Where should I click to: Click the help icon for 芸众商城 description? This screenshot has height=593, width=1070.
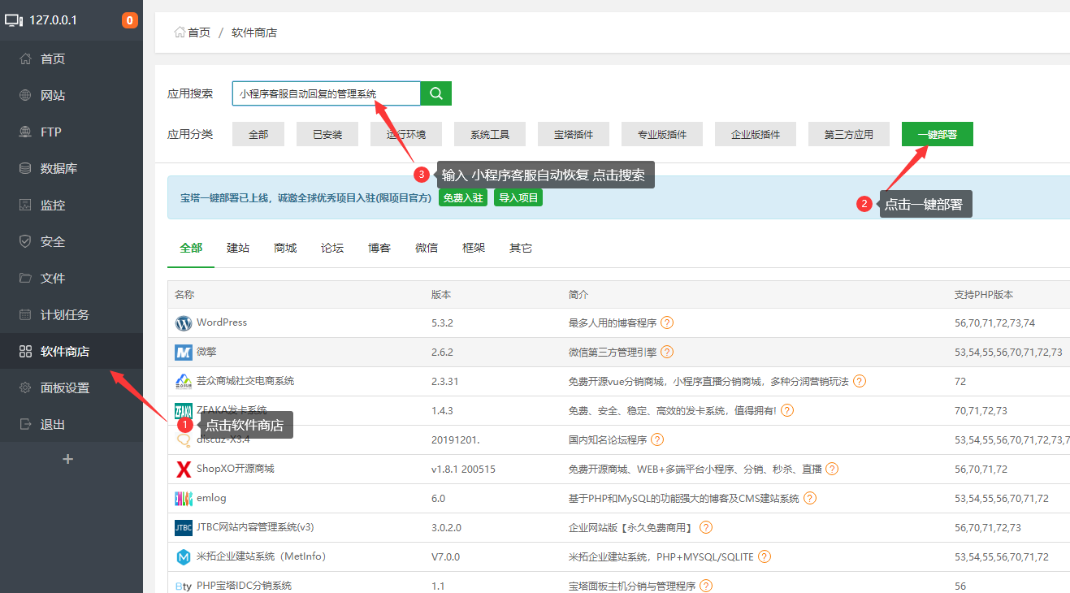[x=860, y=381]
